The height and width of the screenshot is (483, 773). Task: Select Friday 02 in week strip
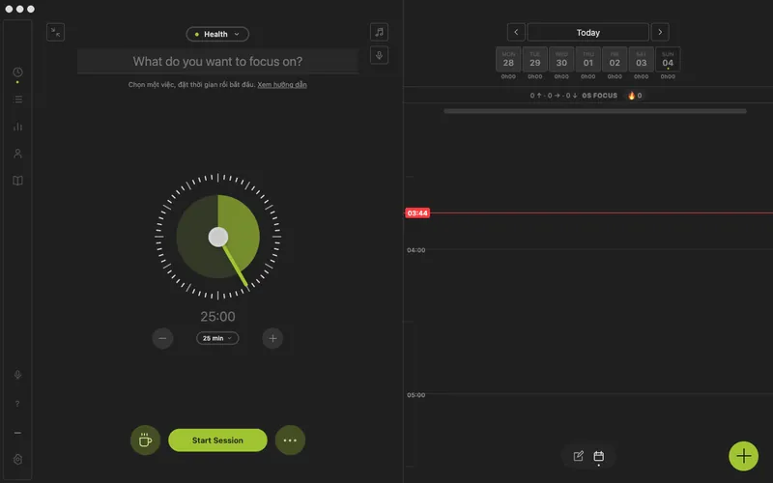(615, 60)
